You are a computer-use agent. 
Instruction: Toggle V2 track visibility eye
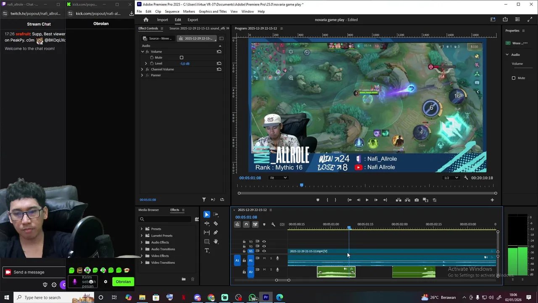click(264, 246)
